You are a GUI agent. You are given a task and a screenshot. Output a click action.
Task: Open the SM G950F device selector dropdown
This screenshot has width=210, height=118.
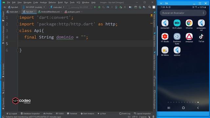34,7
